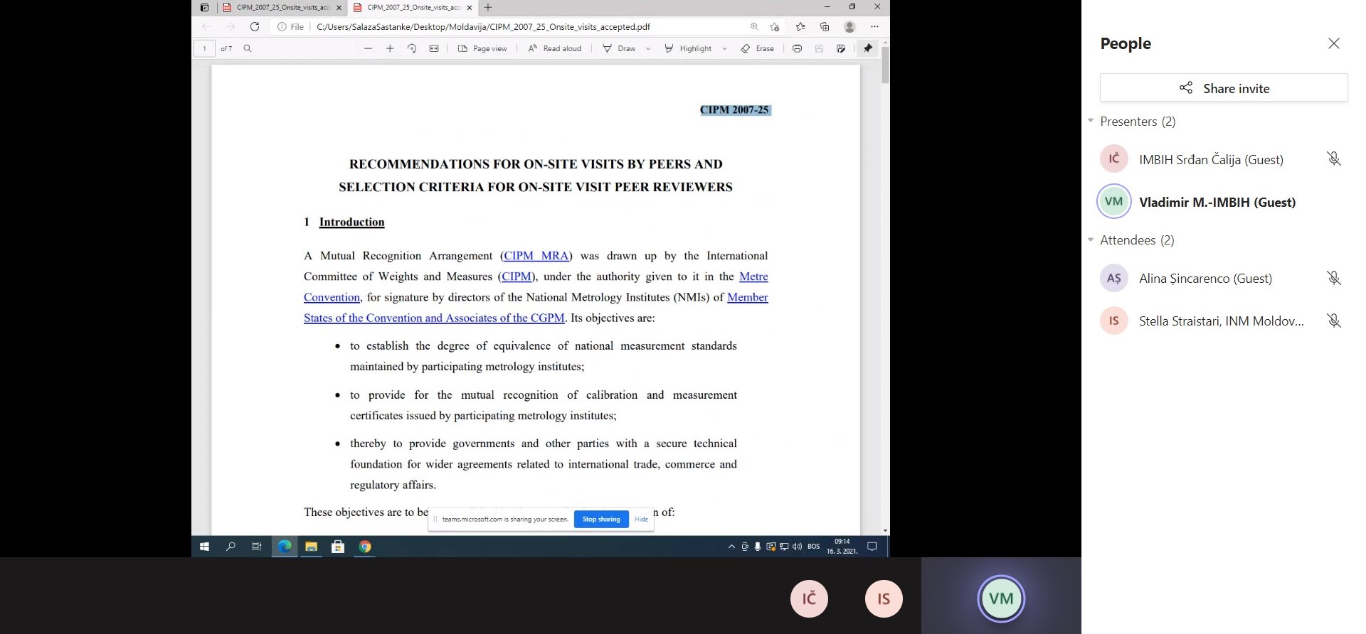Open a new browser tab
Image resolution: width=1366 pixels, height=634 pixels.
488,7
